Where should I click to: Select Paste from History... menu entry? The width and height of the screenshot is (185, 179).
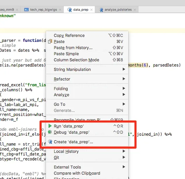(87, 48)
